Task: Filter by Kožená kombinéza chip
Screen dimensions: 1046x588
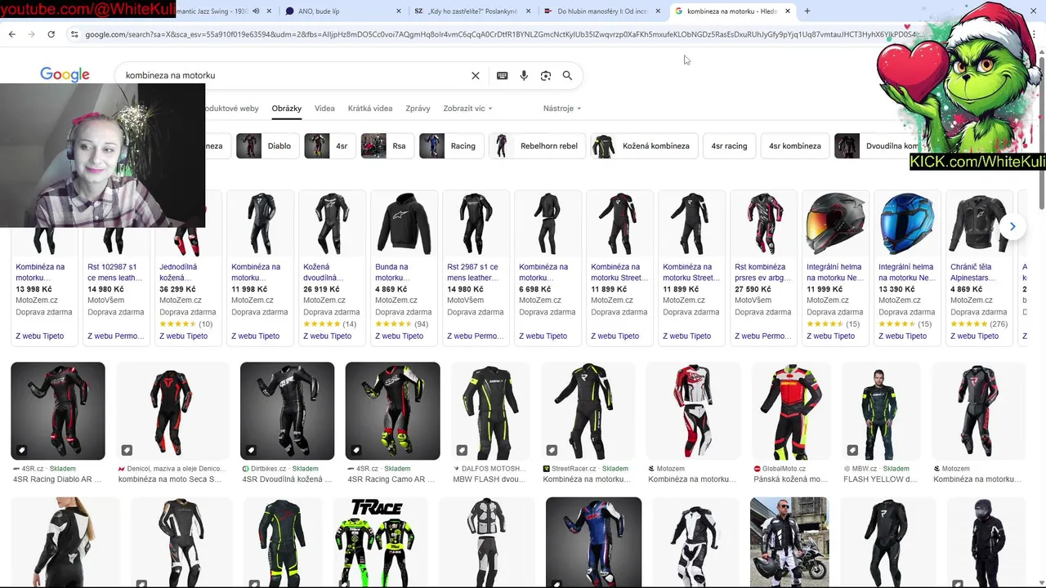Action: [644, 146]
